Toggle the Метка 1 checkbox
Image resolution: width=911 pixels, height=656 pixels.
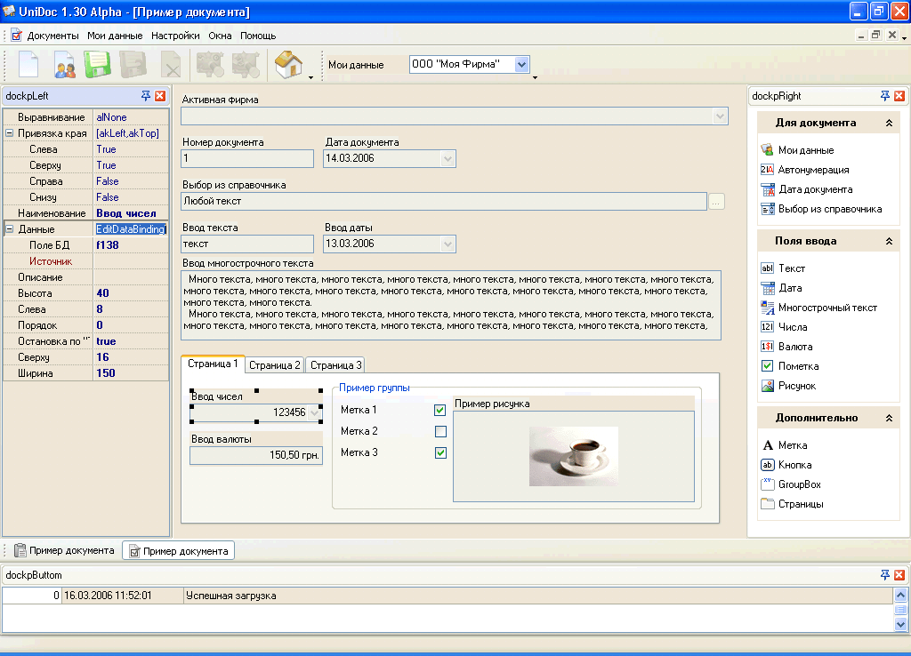[439, 411]
